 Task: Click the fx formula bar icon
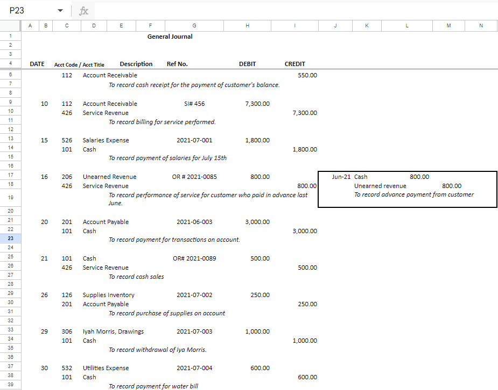coord(83,11)
